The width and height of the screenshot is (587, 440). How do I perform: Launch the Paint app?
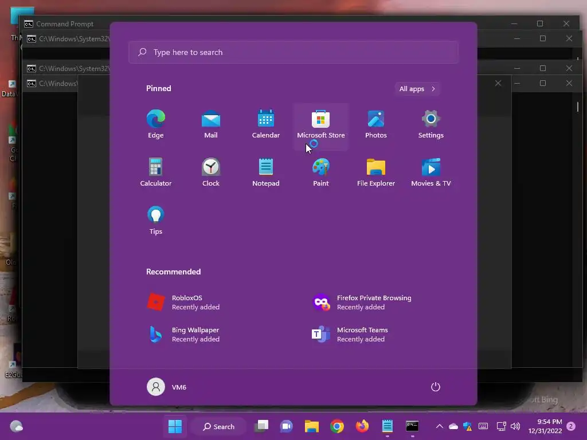point(321,173)
